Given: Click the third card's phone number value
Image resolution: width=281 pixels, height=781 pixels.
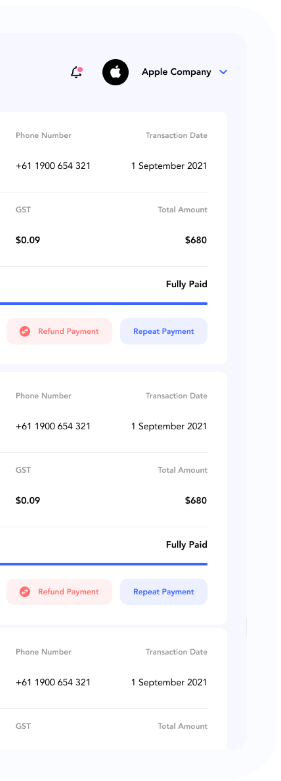Looking at the screenshot, I should pyautogui.click(x=53, y=682).
